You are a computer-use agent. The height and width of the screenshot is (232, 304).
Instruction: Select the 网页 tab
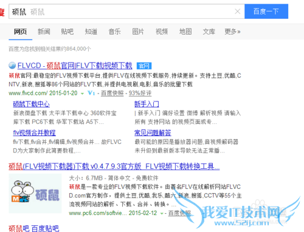(x=21, y=32)
